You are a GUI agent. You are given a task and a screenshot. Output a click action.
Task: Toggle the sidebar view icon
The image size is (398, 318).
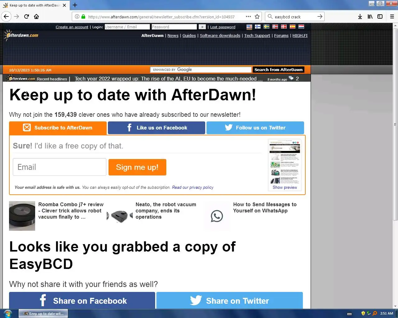[x=380, y=16]
